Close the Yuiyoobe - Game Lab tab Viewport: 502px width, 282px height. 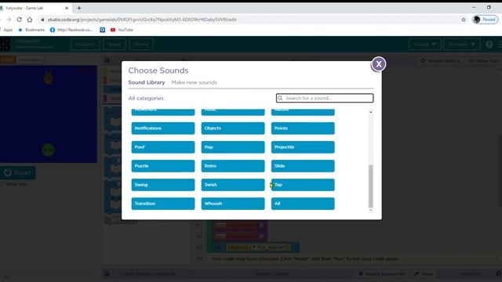(67, 8)
